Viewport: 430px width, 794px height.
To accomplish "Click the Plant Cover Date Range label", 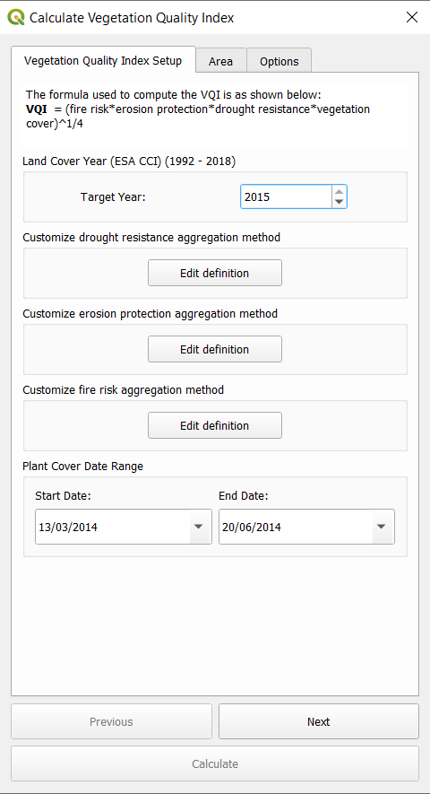I will point(83,467).
